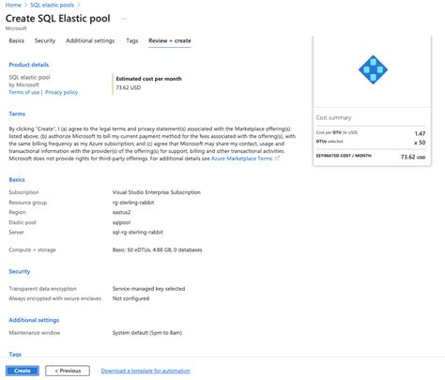Select the Not configured value
The width and height of the screenshot is (445, 380).
click(x=130, y=298)
